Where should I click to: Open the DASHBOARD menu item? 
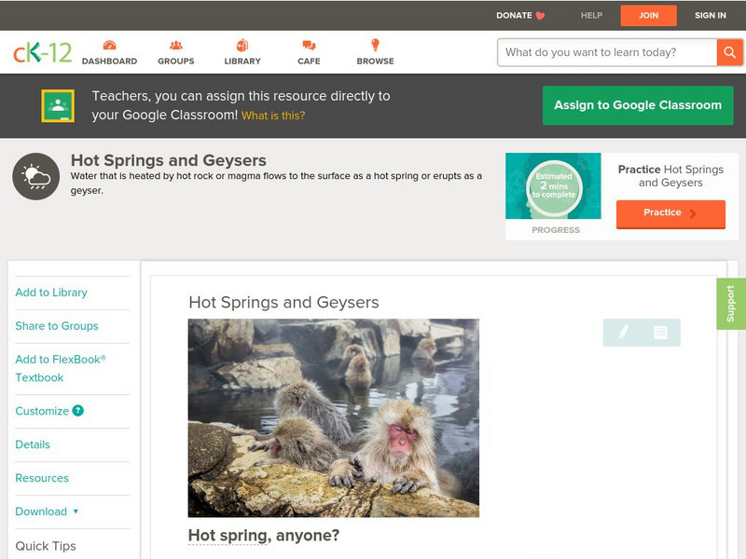tap(109, 61)
